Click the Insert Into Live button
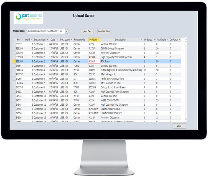Image resolution: width=208 pixels, height=178 pixels. (x=104, y=31)
